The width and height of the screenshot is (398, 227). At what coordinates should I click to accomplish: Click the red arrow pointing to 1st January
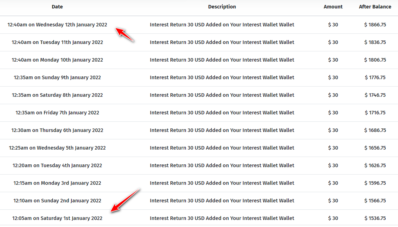[x=125, y=200]
